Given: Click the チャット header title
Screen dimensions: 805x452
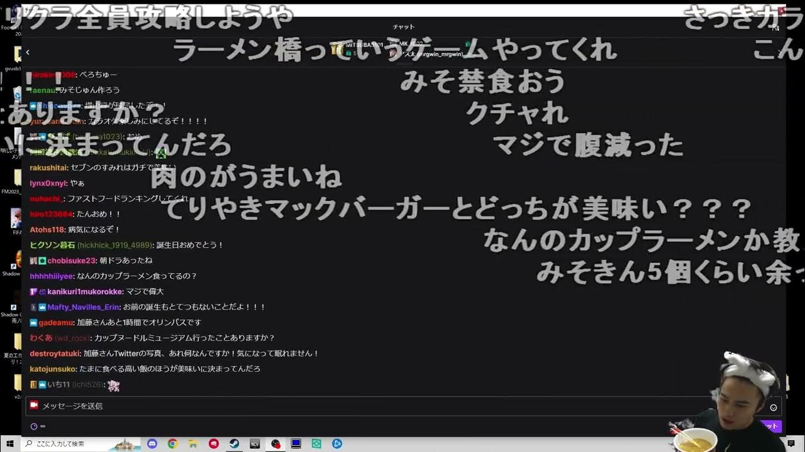Looking at the screenshot, I should [x=403, y=27].
